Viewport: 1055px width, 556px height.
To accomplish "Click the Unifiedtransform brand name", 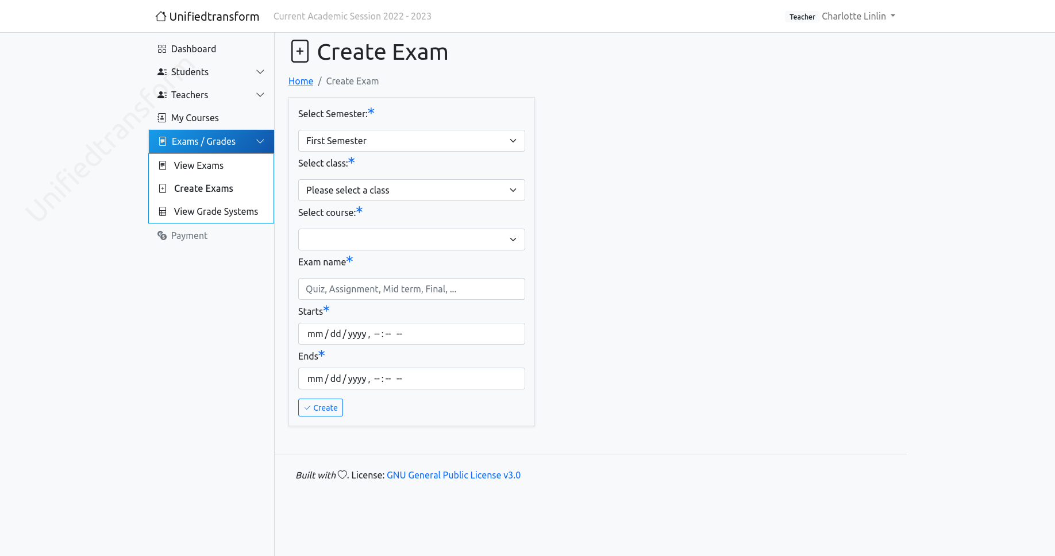I will tap(214, 16).
